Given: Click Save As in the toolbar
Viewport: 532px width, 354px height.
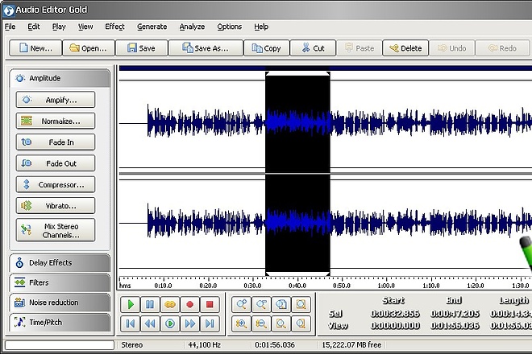Looking at the screenshot, I should click(206, 47).
